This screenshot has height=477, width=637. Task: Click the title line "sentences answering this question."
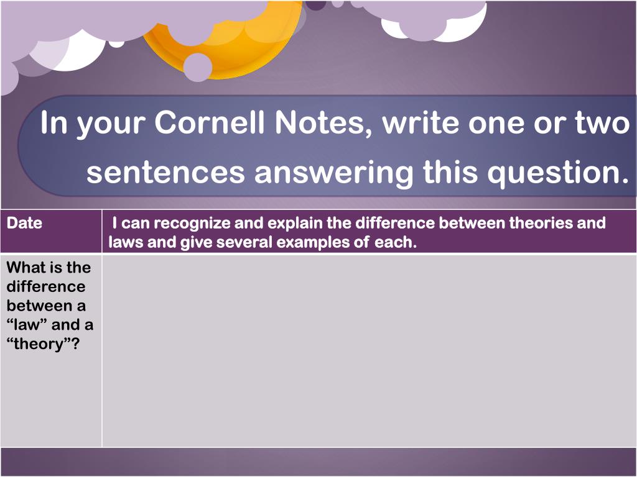tap(358, 173)
